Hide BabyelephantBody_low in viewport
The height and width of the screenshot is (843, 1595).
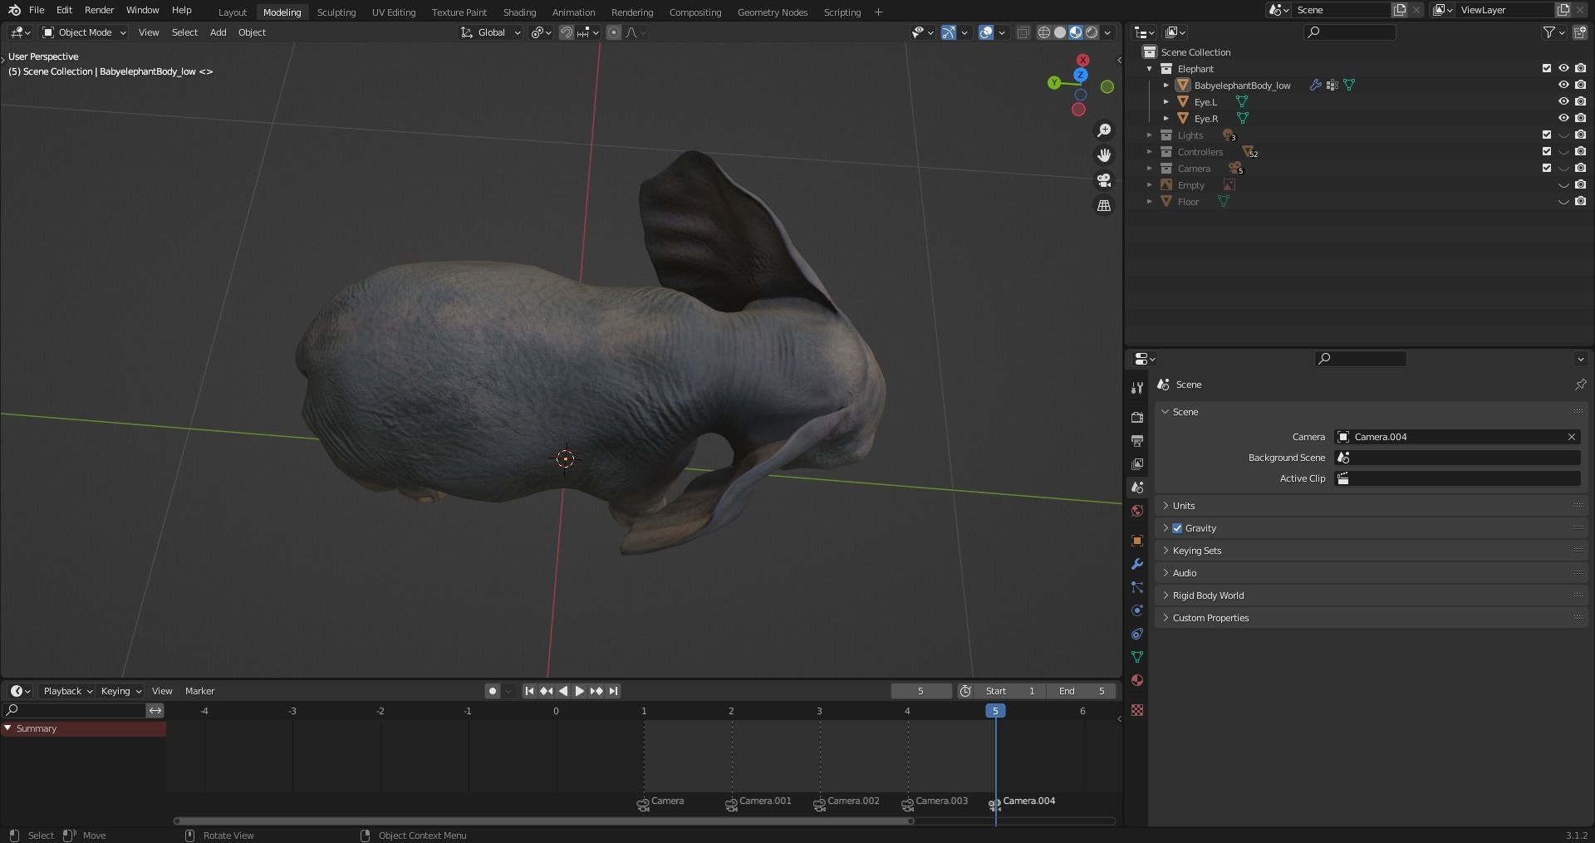click(x=1563, y=85)
